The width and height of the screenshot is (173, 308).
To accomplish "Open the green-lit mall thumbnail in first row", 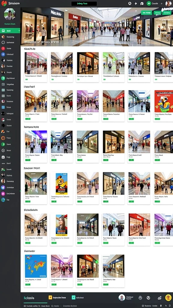I will point(113,63).
